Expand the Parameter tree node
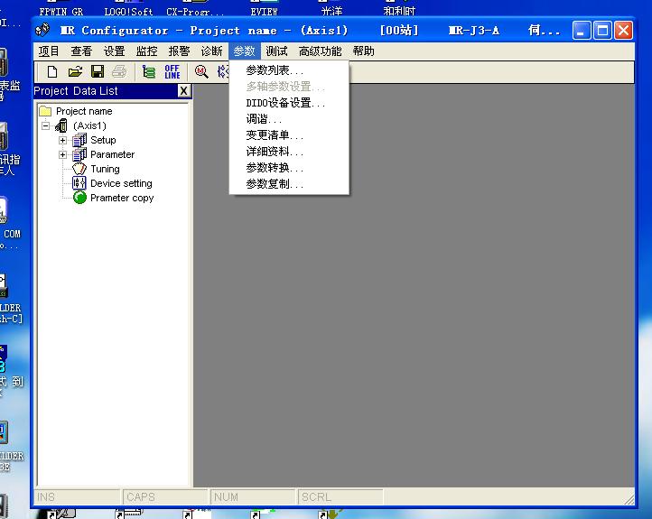The height and width of the screenshot is (519, 652). pos(62,154)
